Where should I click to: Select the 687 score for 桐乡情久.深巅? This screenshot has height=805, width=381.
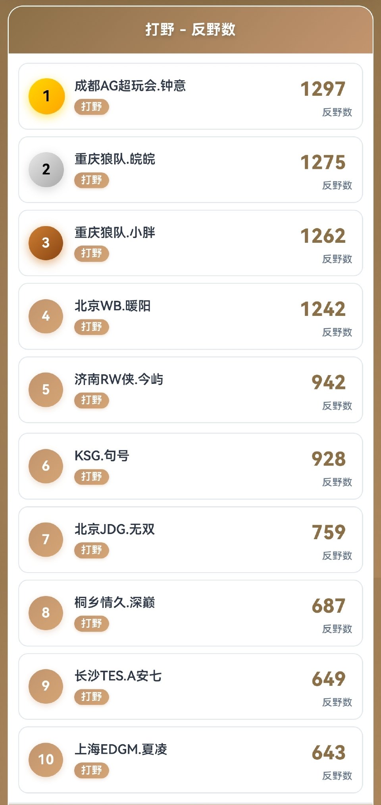tap(329, 606)
